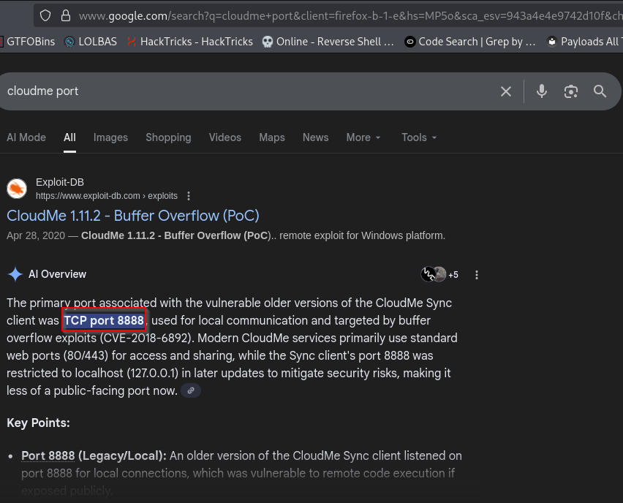Viewport: 623px width, 503px height.
Task: Click the shield tracking protection icon
Action: (x=45, y=15)
